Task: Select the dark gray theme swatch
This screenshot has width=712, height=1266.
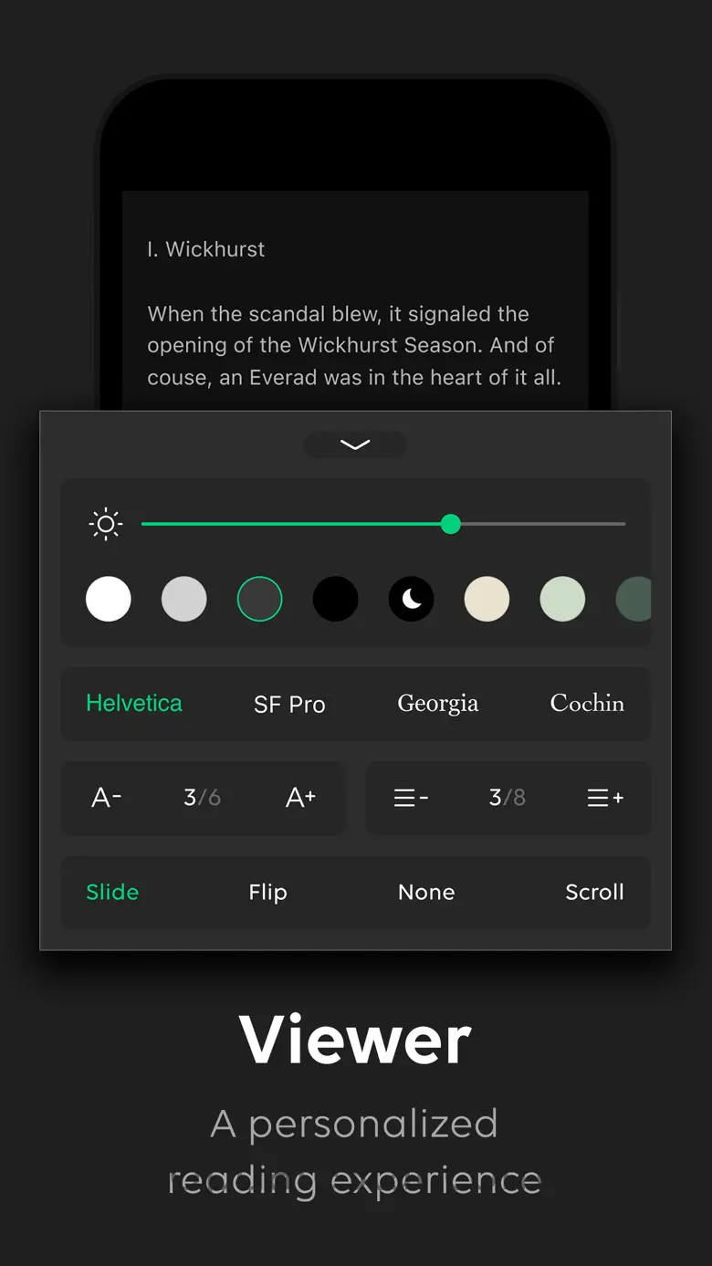Action: coord(260,600)
